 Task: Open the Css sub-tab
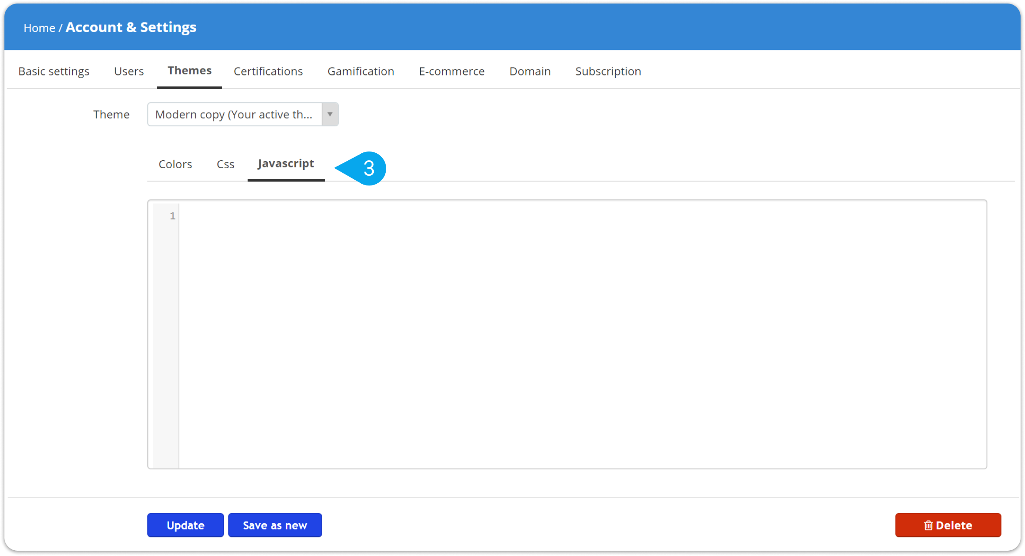225,164
